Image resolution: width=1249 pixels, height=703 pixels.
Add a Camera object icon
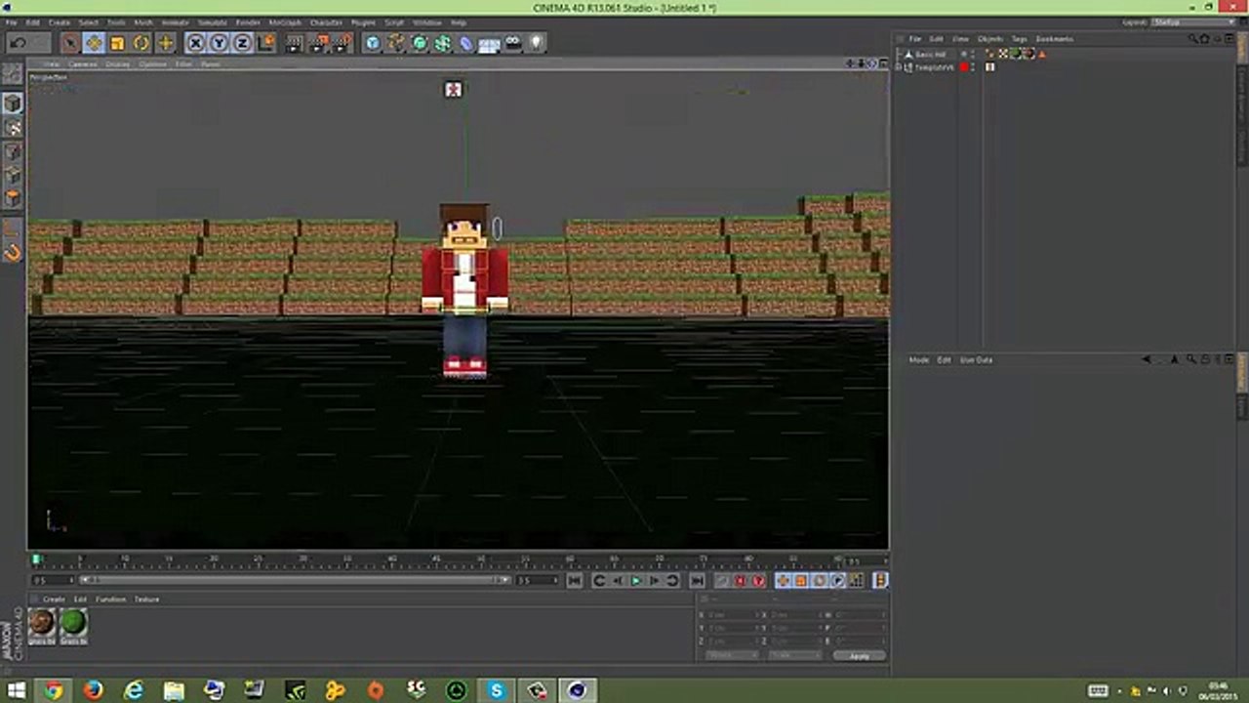(x=513, y=43)
